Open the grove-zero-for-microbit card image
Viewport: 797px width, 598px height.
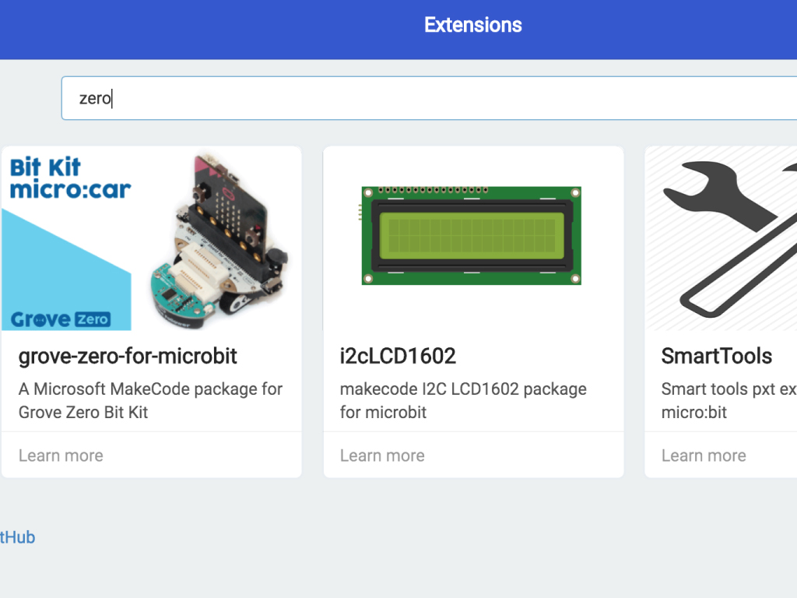[x=152, y=238]
